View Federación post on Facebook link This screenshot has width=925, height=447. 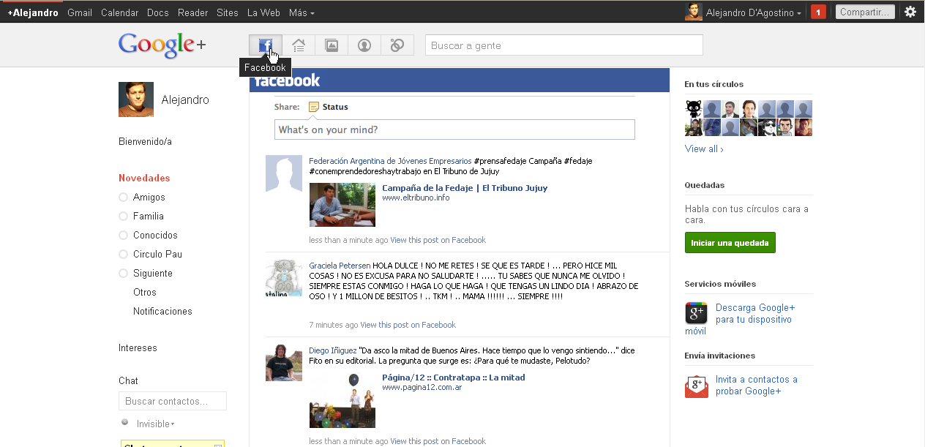click(438, 240)
